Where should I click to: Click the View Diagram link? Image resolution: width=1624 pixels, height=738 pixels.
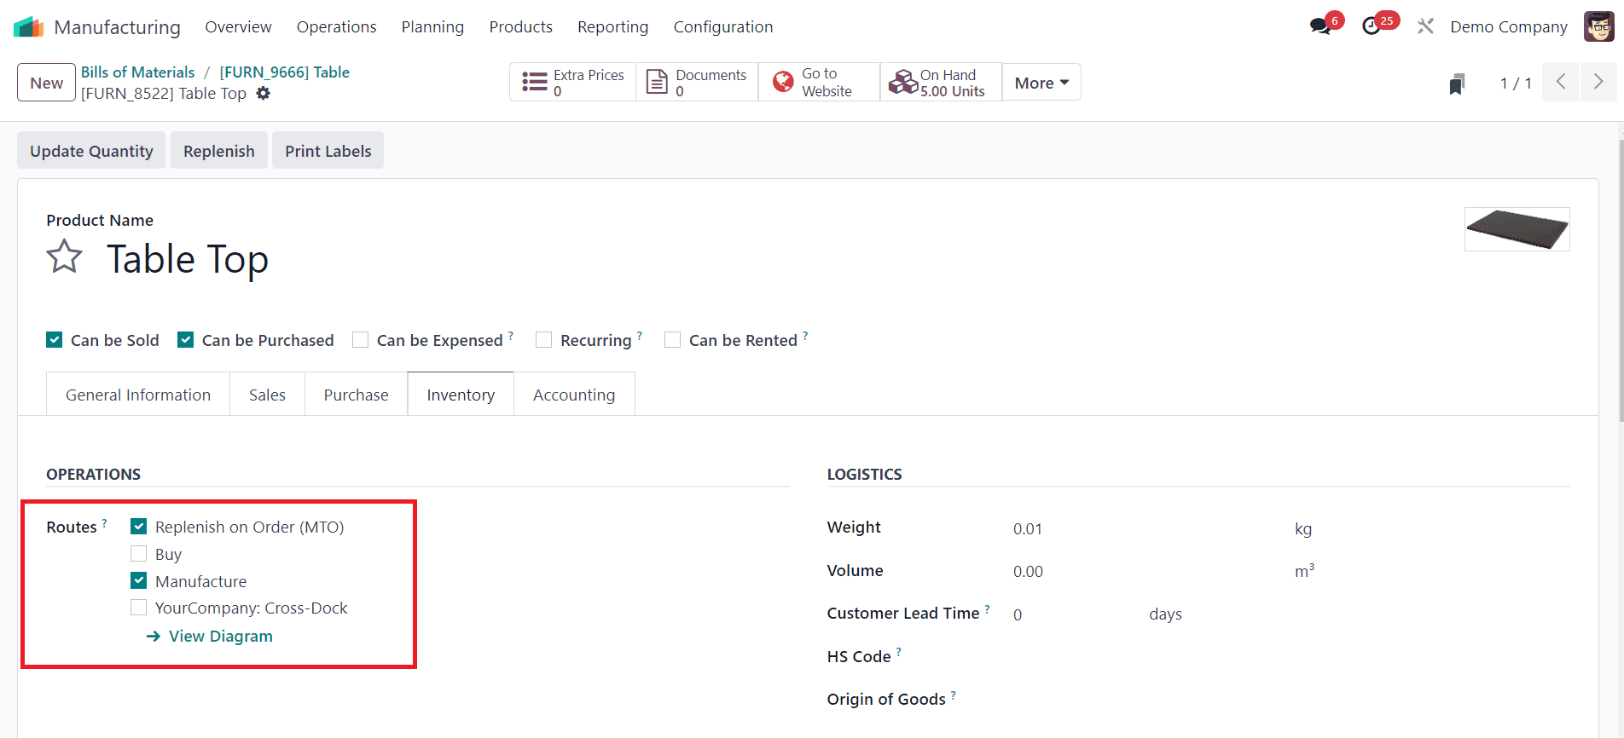210,637
